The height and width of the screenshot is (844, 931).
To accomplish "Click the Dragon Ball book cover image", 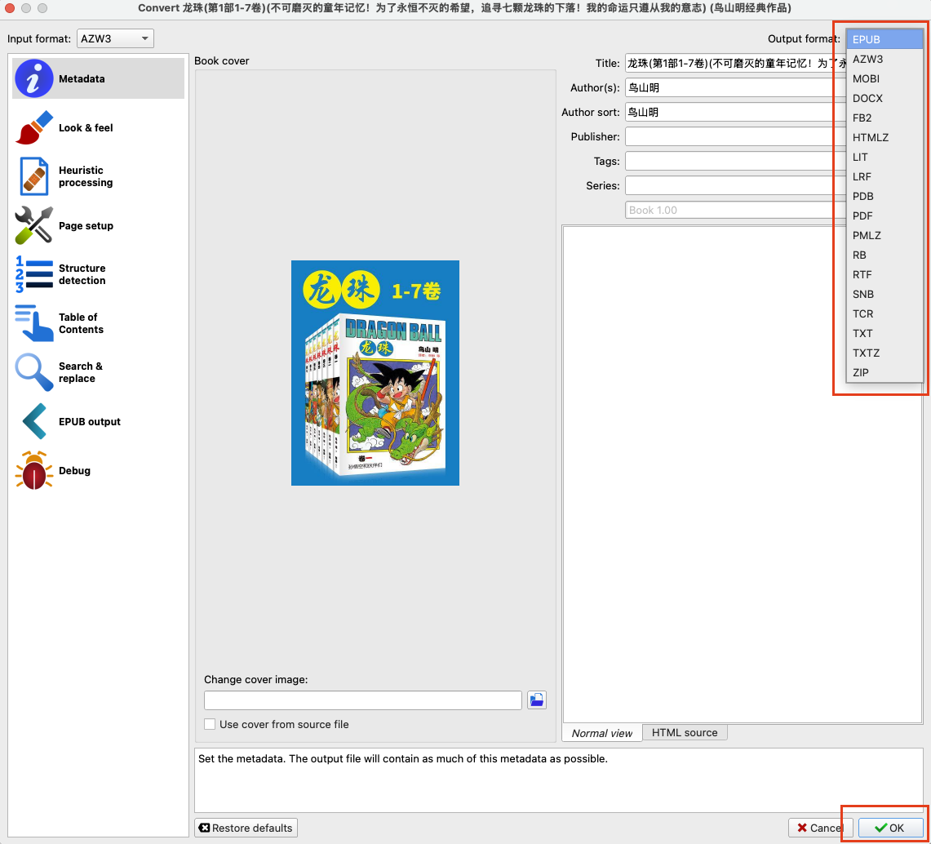I will tap(375, 373).
